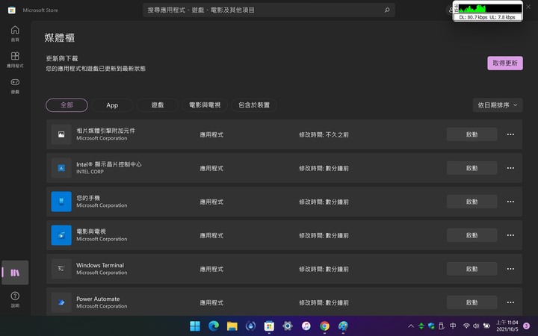
Task: Open the Gaming (遊戲) sidebar icon
Action: point(15,86)
